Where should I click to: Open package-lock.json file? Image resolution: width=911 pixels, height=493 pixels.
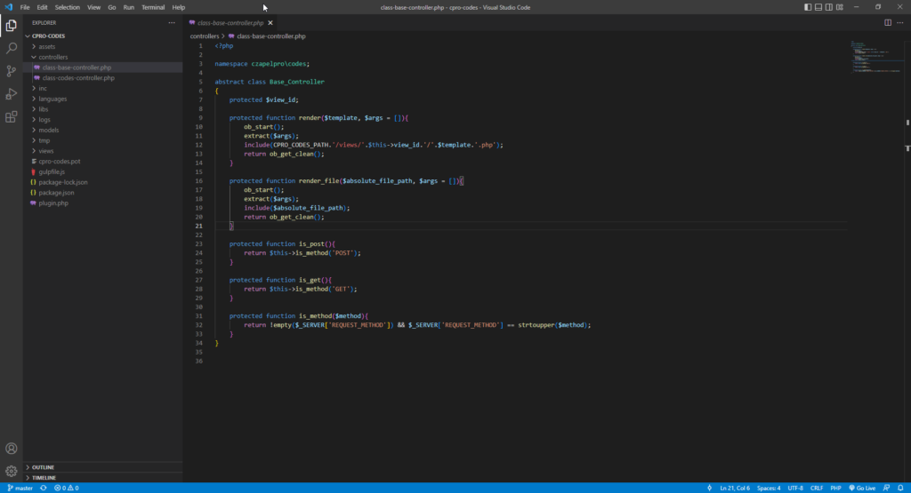pyautogui.click(x=103, y=182)
